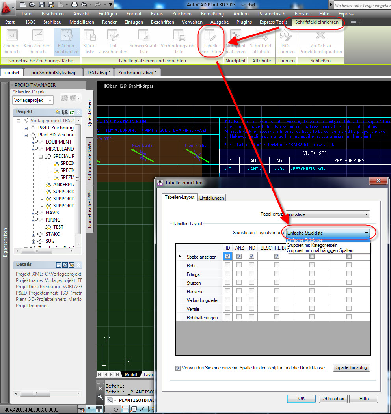Image resolution: width=391 pixels, height=414 pixels.
Task: Click the Spalte hinzufüg button
Action: coord(352,367)
